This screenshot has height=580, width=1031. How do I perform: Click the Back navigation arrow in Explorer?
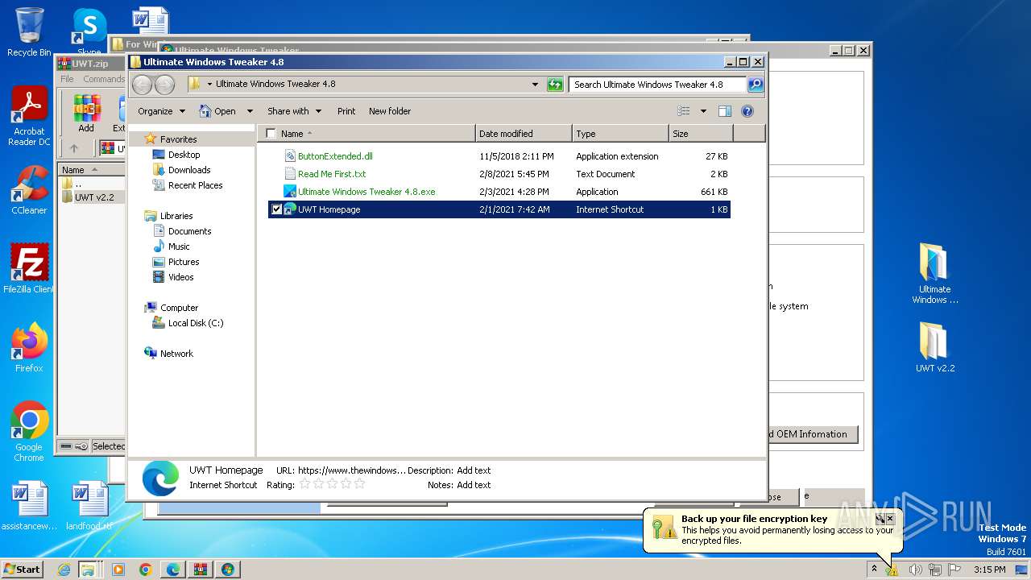pos(142,84)
